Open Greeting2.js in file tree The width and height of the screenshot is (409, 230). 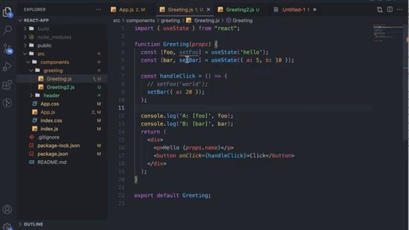click(60, 87)
